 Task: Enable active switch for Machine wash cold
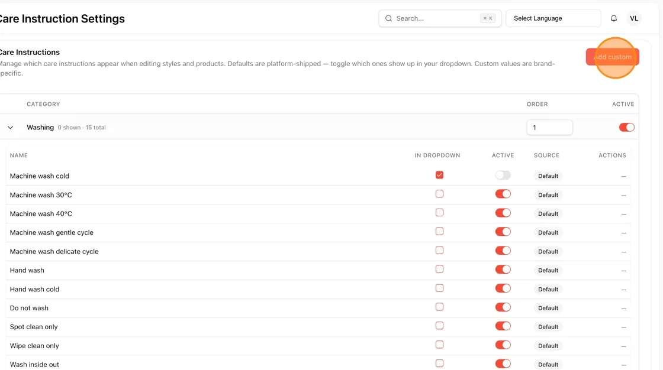(x=503, y=175)
